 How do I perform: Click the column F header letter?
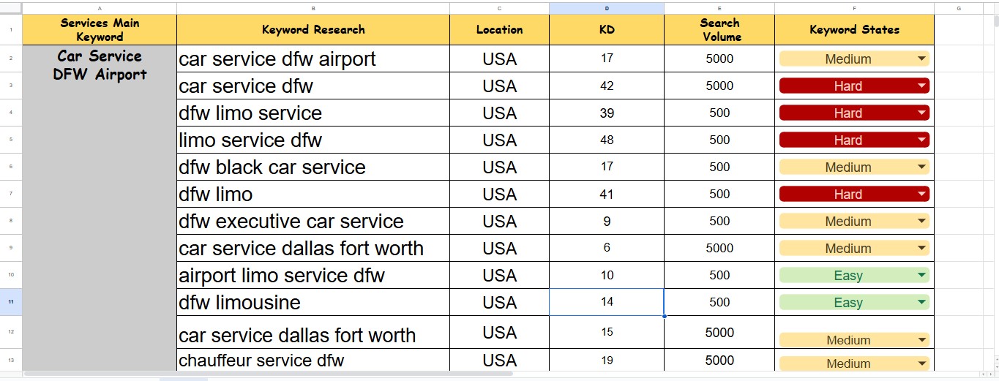coord(854,8)
